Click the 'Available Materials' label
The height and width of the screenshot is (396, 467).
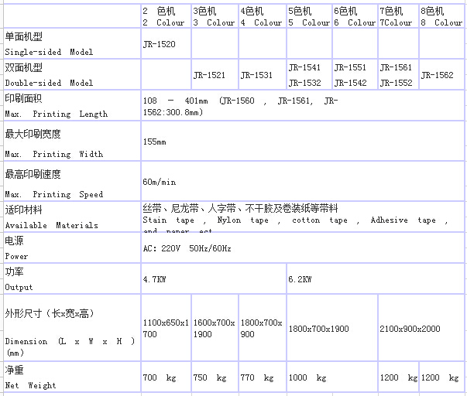[52, 226]
